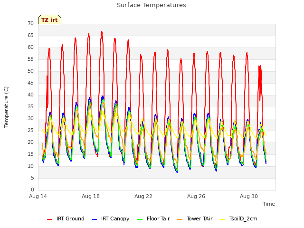Viewport: 304px width, 228px height.
Task: Click the 0 y-axis tick label
Action: coord(32,190)
